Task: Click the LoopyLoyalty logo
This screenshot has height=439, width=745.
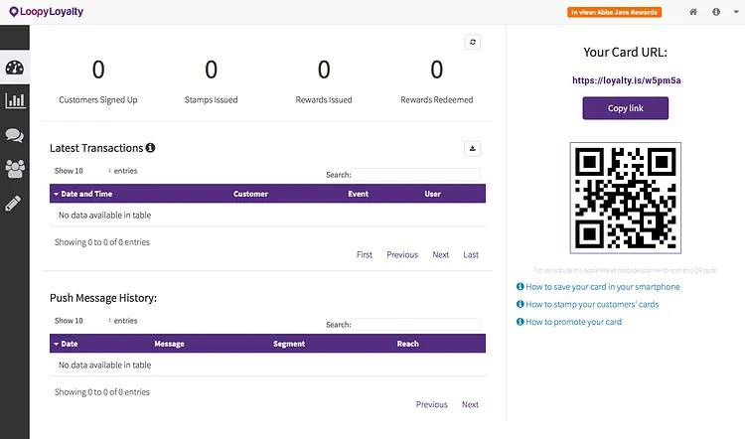Action: 46,11
